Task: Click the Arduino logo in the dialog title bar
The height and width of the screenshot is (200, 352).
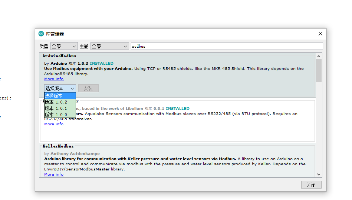Action: [41, 34]
